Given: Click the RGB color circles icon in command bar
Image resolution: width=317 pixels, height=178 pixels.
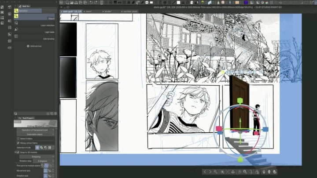Looking at the screenshot, I should point(267,3).
